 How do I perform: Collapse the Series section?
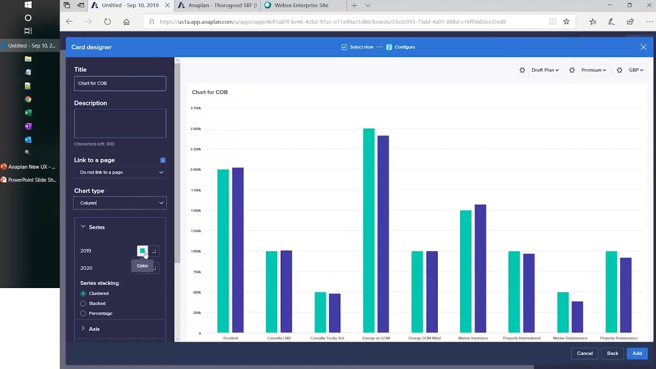83,227
